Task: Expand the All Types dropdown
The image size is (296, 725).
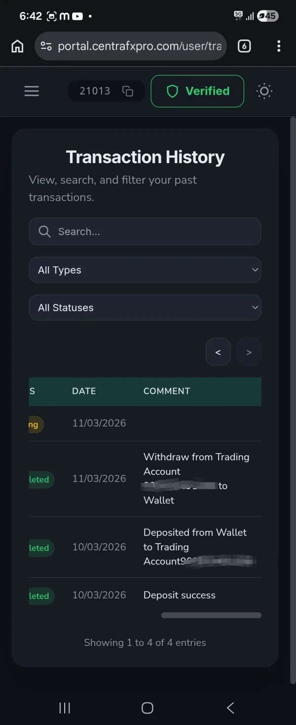Action: 145,270
